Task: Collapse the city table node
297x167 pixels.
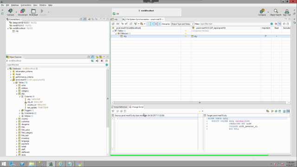Action: click(x=17, y=94)
